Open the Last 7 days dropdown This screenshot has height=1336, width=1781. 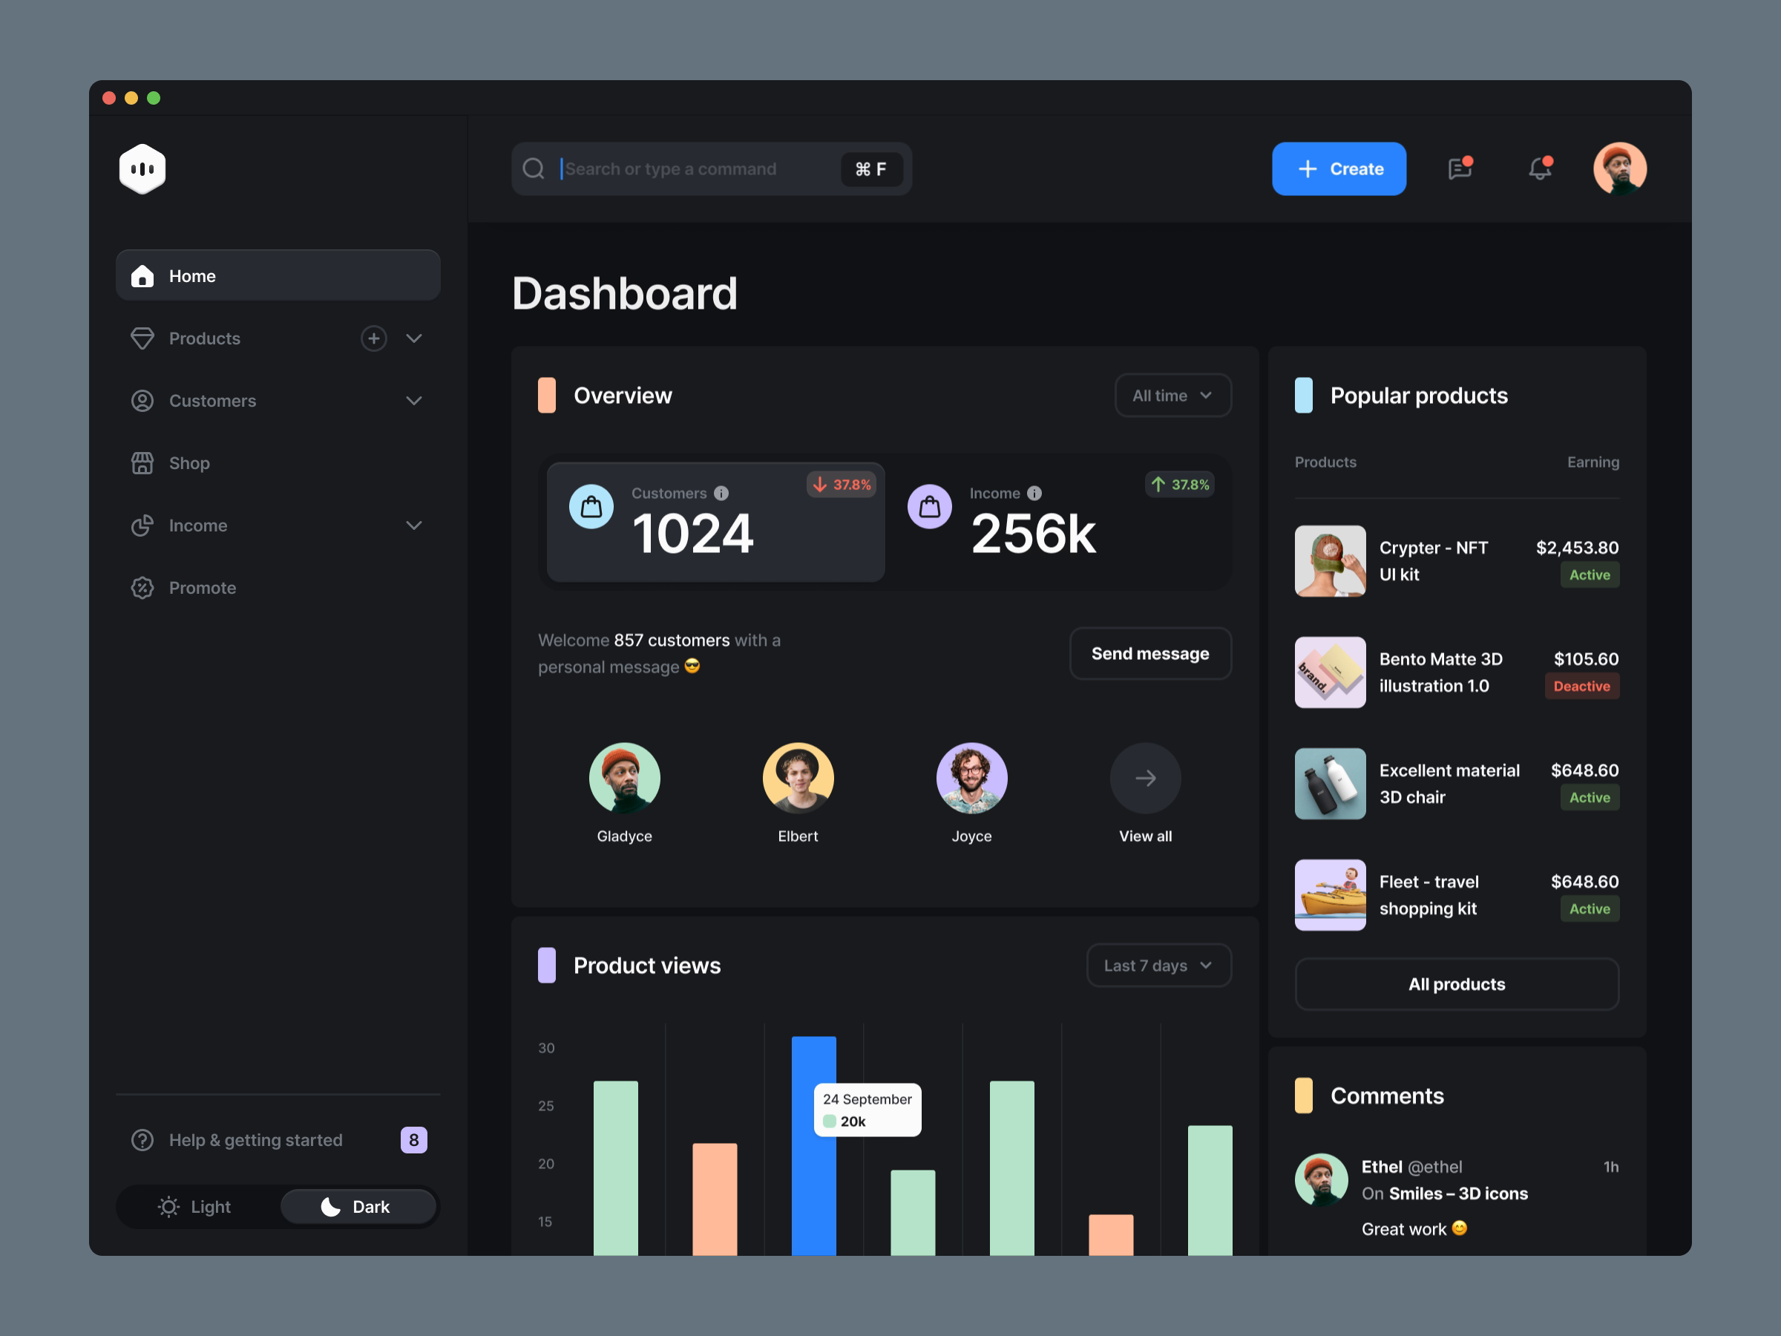click(x=1158, y=966)
